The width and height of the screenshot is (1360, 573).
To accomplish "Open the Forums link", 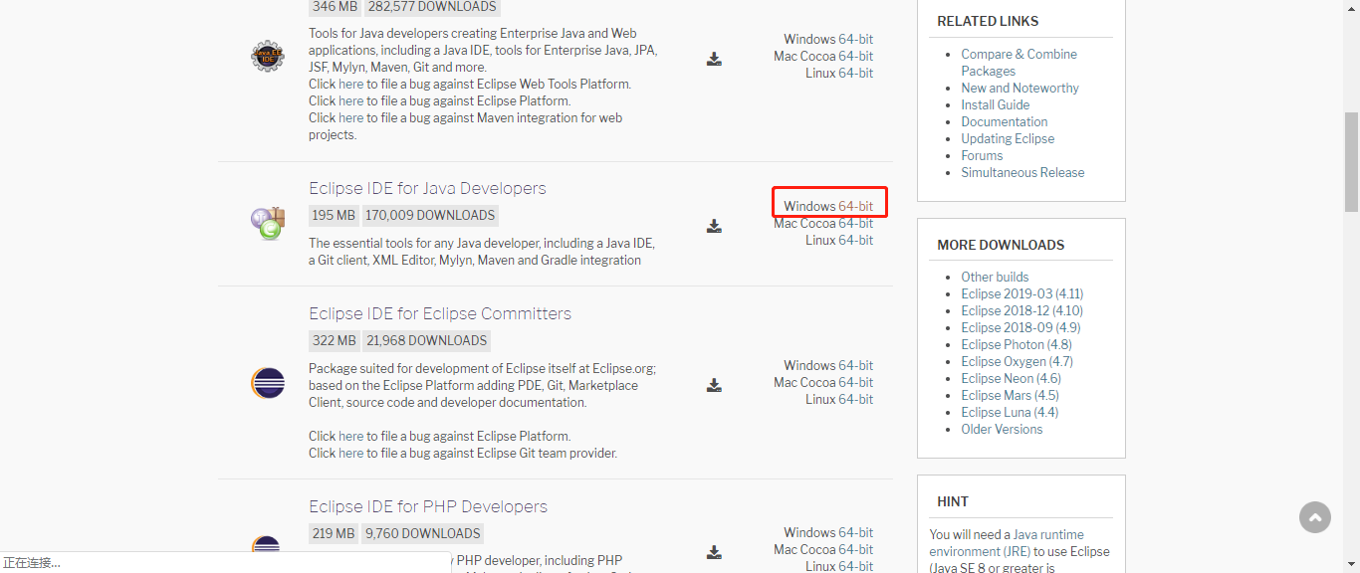I will click(982, 156).
